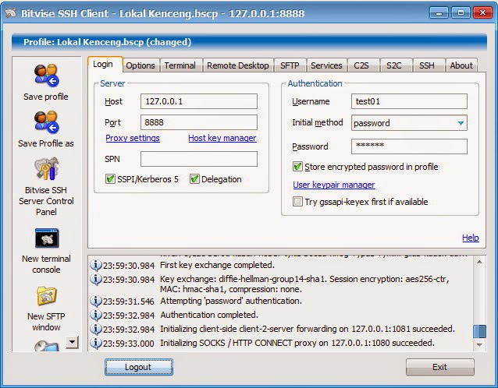Click info icon for 'First key exchange completed'

pyautogui.click(x=95, y=265)
